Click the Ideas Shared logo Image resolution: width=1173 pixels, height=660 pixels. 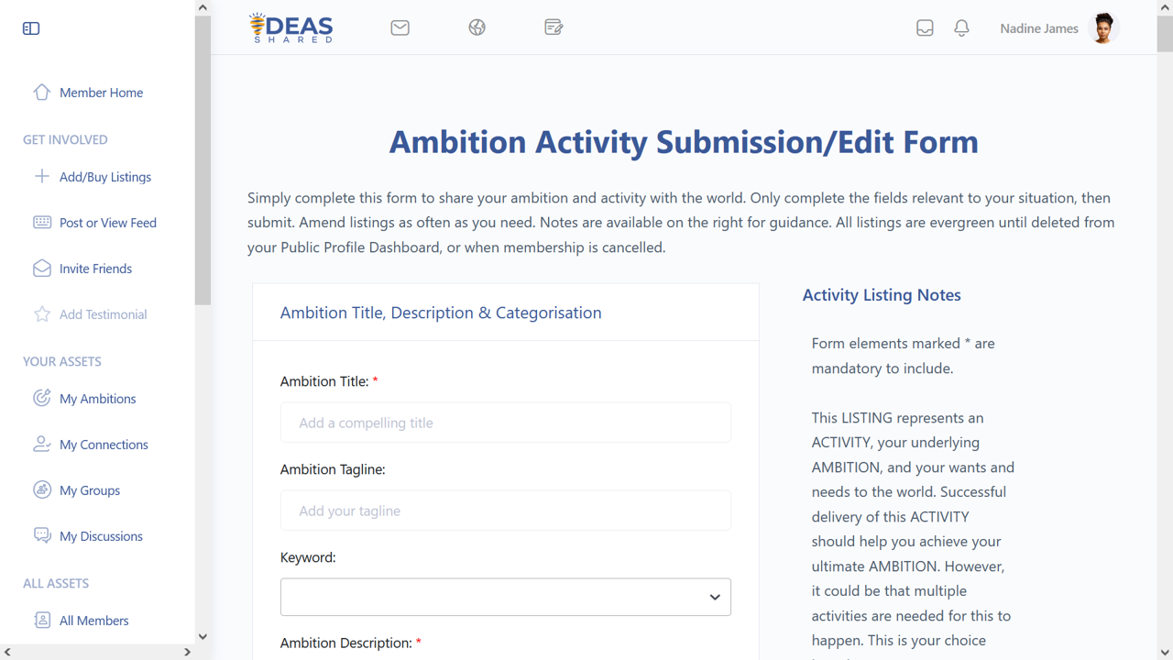coord(291,27)
